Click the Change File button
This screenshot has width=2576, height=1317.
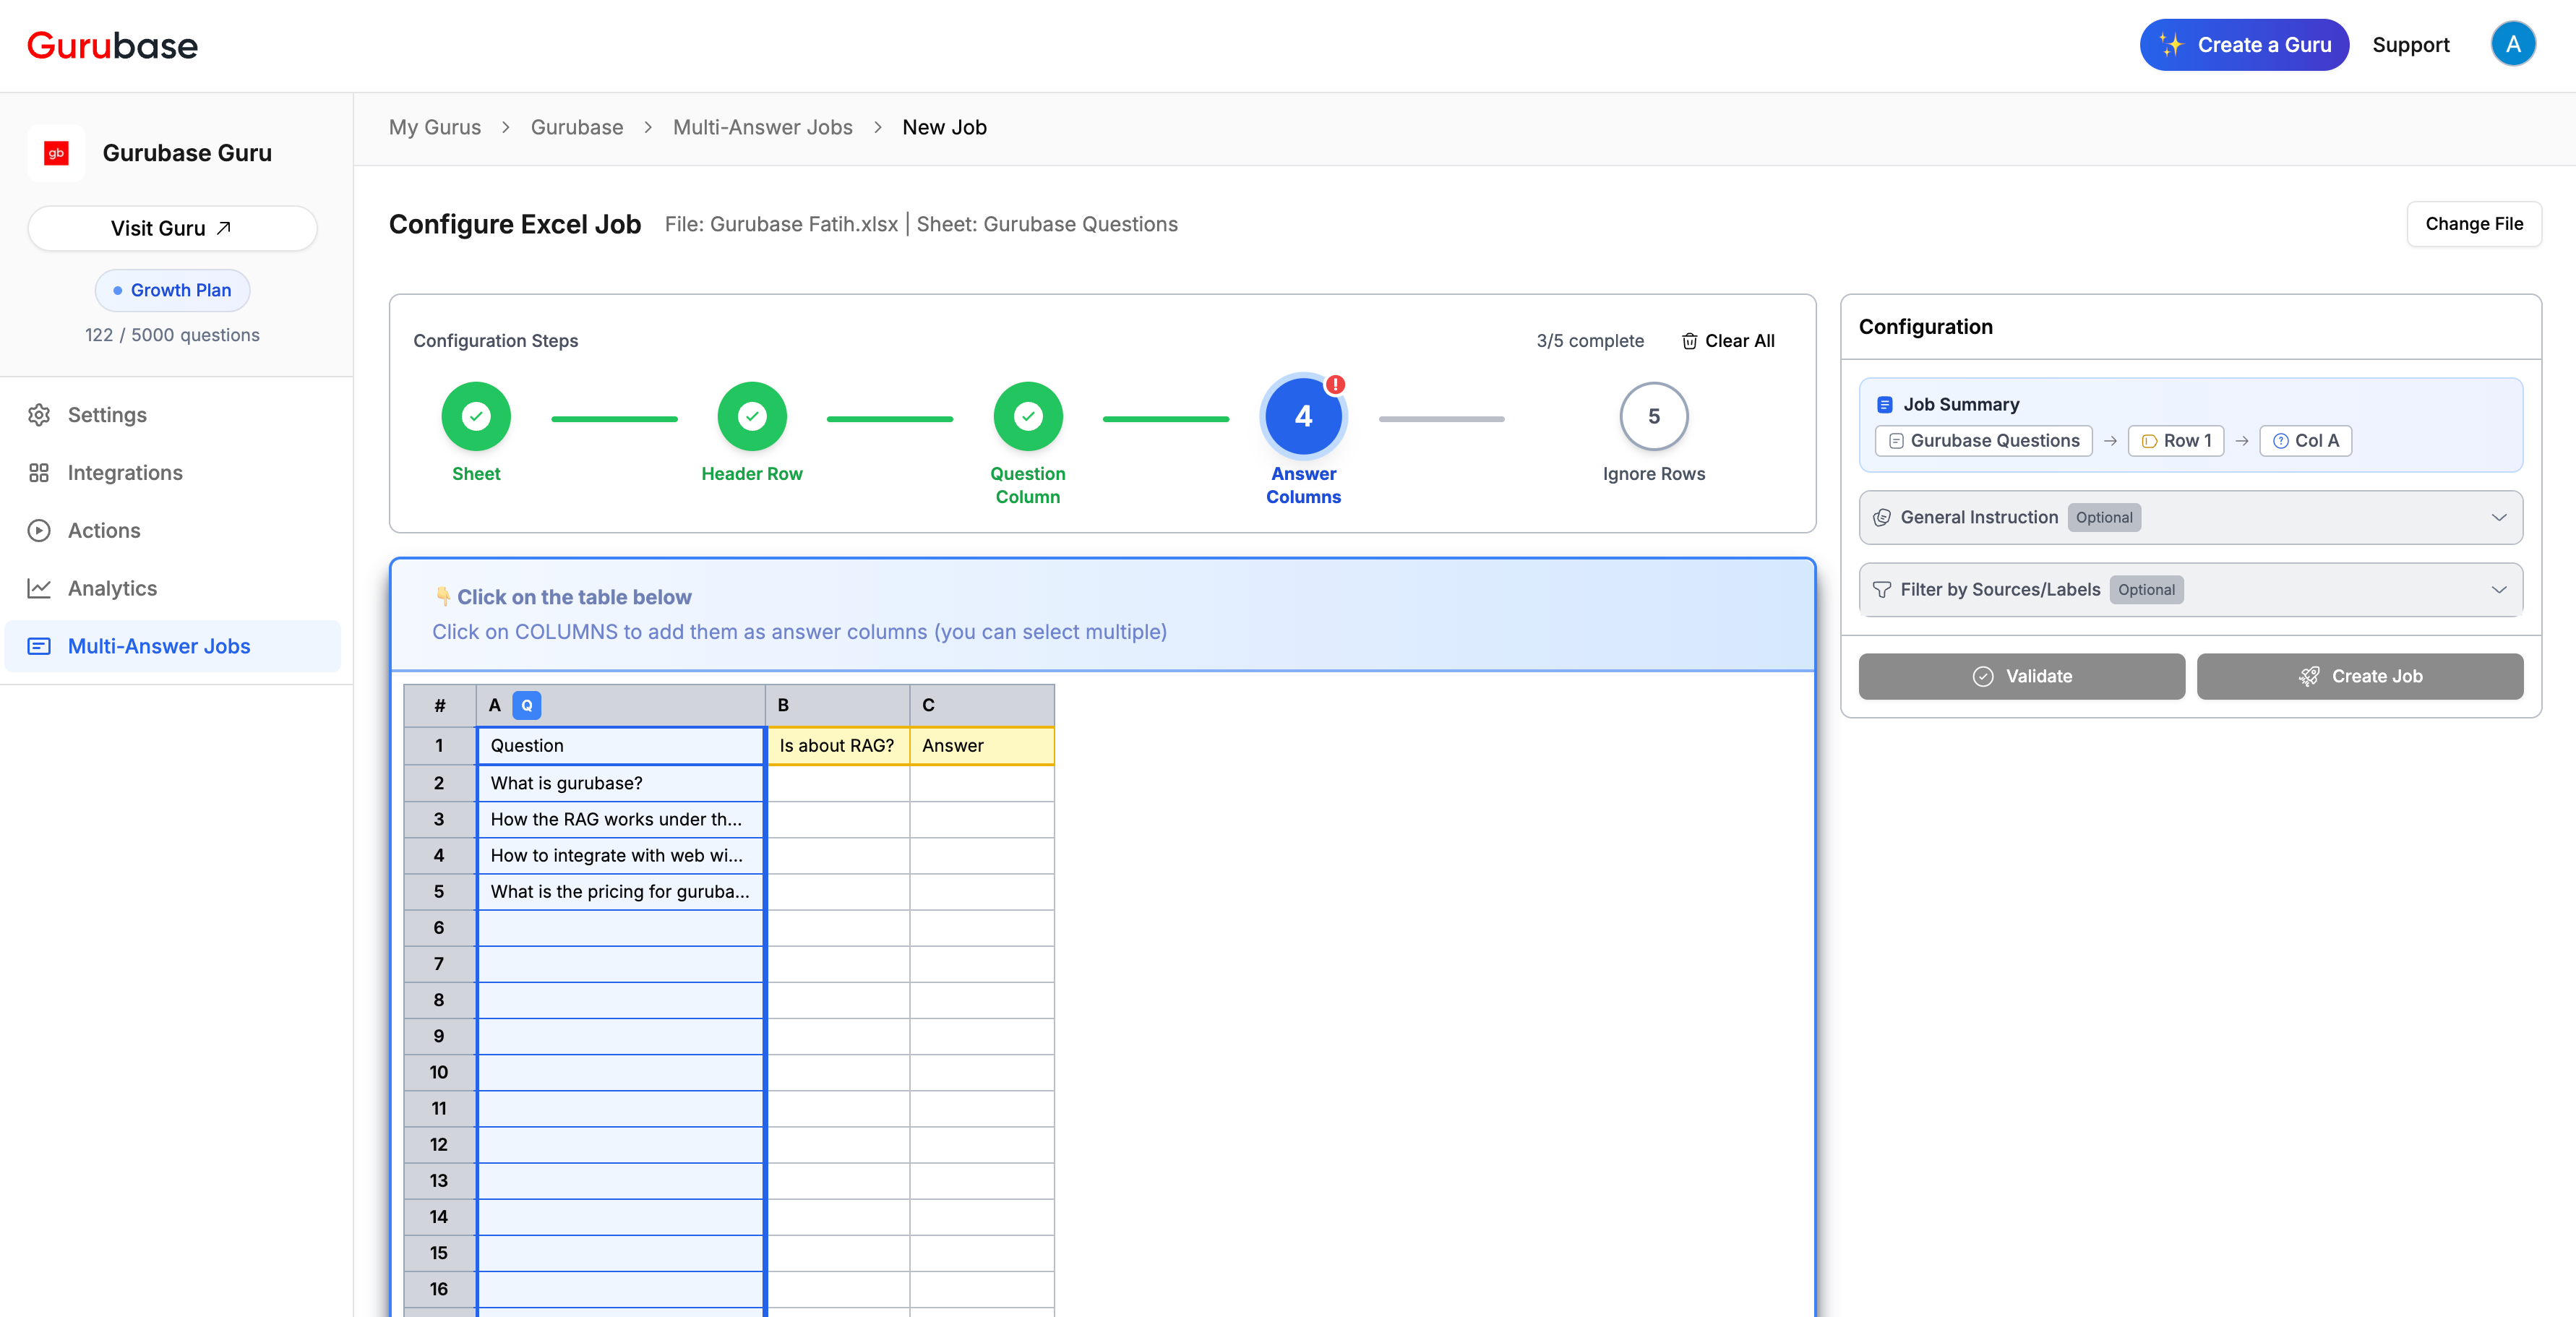[x=2474, y=224]
